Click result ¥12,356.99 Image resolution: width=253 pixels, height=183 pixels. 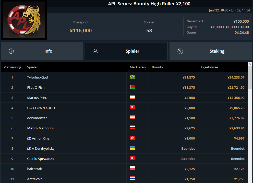point(236,98)
